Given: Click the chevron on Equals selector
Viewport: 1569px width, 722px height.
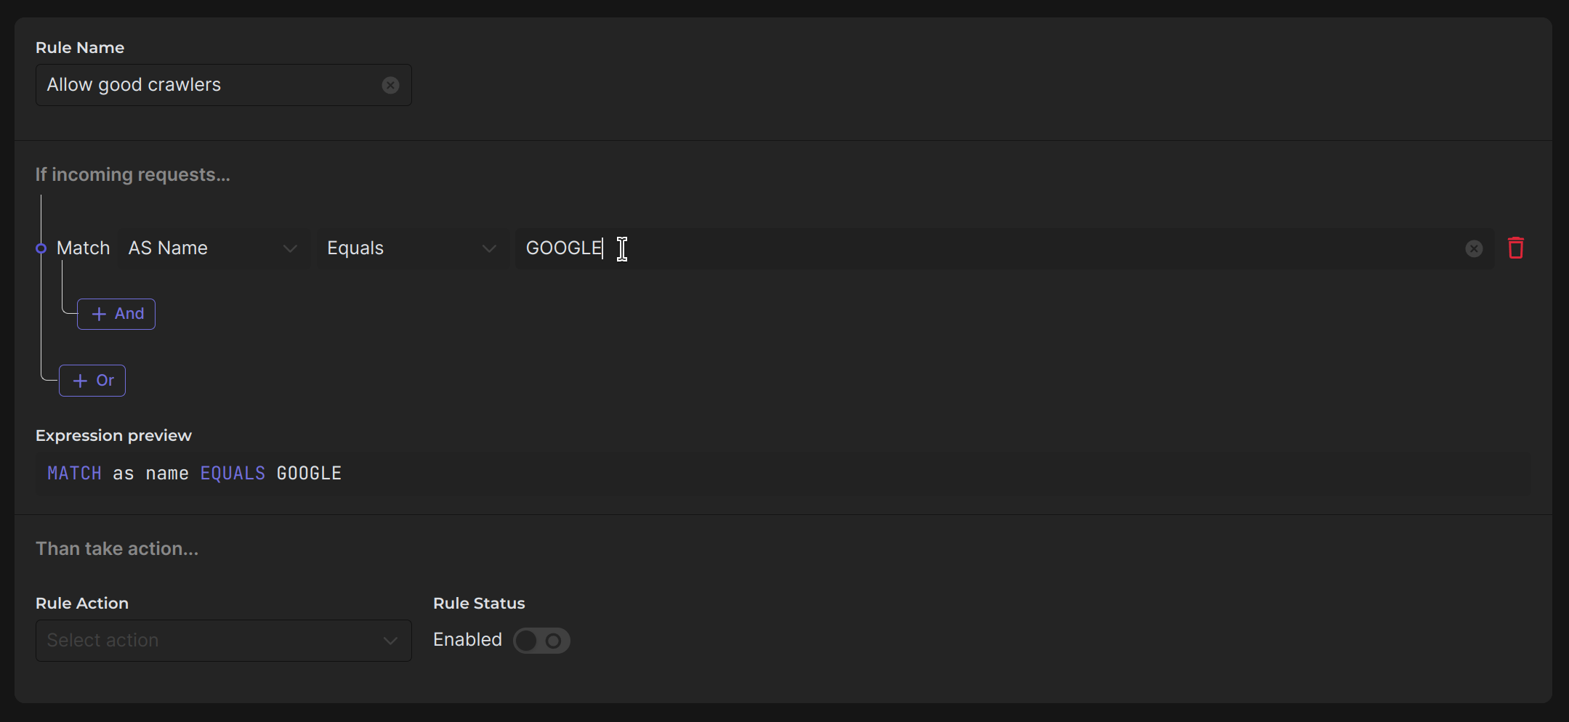Looking at the screenshot, I should pos(489,249).
